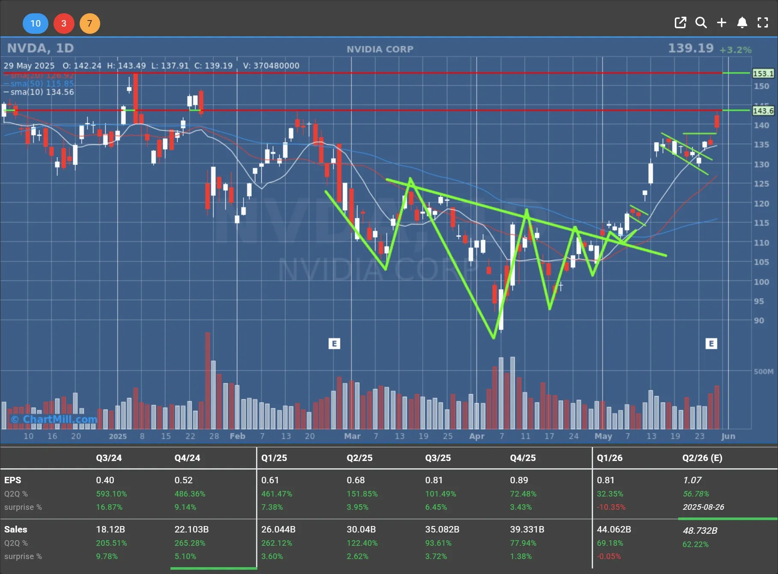
Task: Click Sales value 18.12B
Action: click(110, 529)
